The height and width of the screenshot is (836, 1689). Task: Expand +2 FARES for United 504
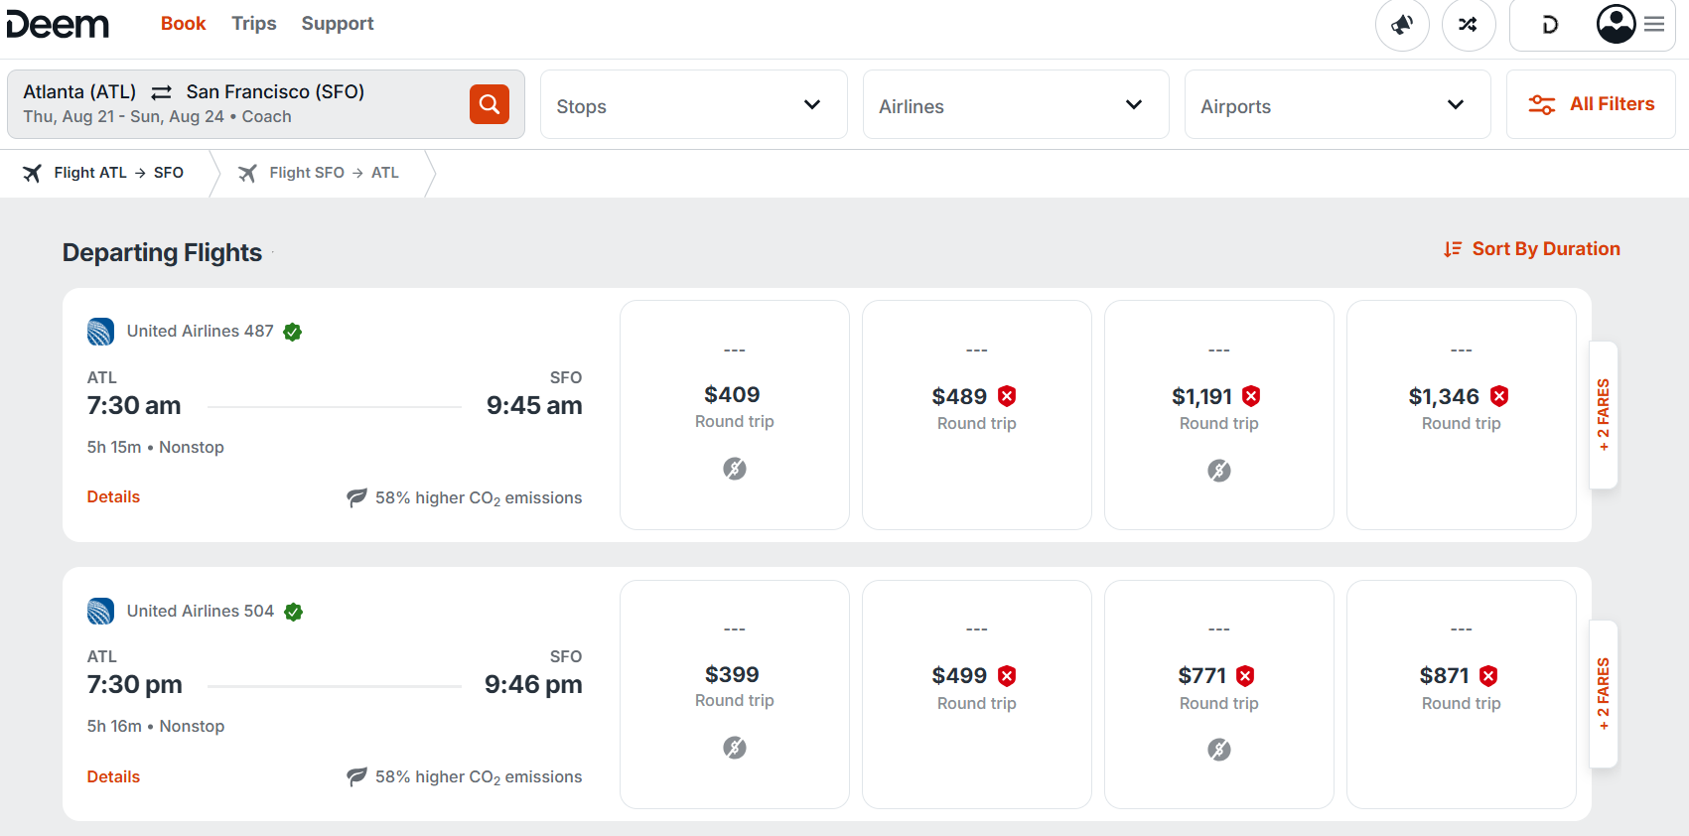1604,694
